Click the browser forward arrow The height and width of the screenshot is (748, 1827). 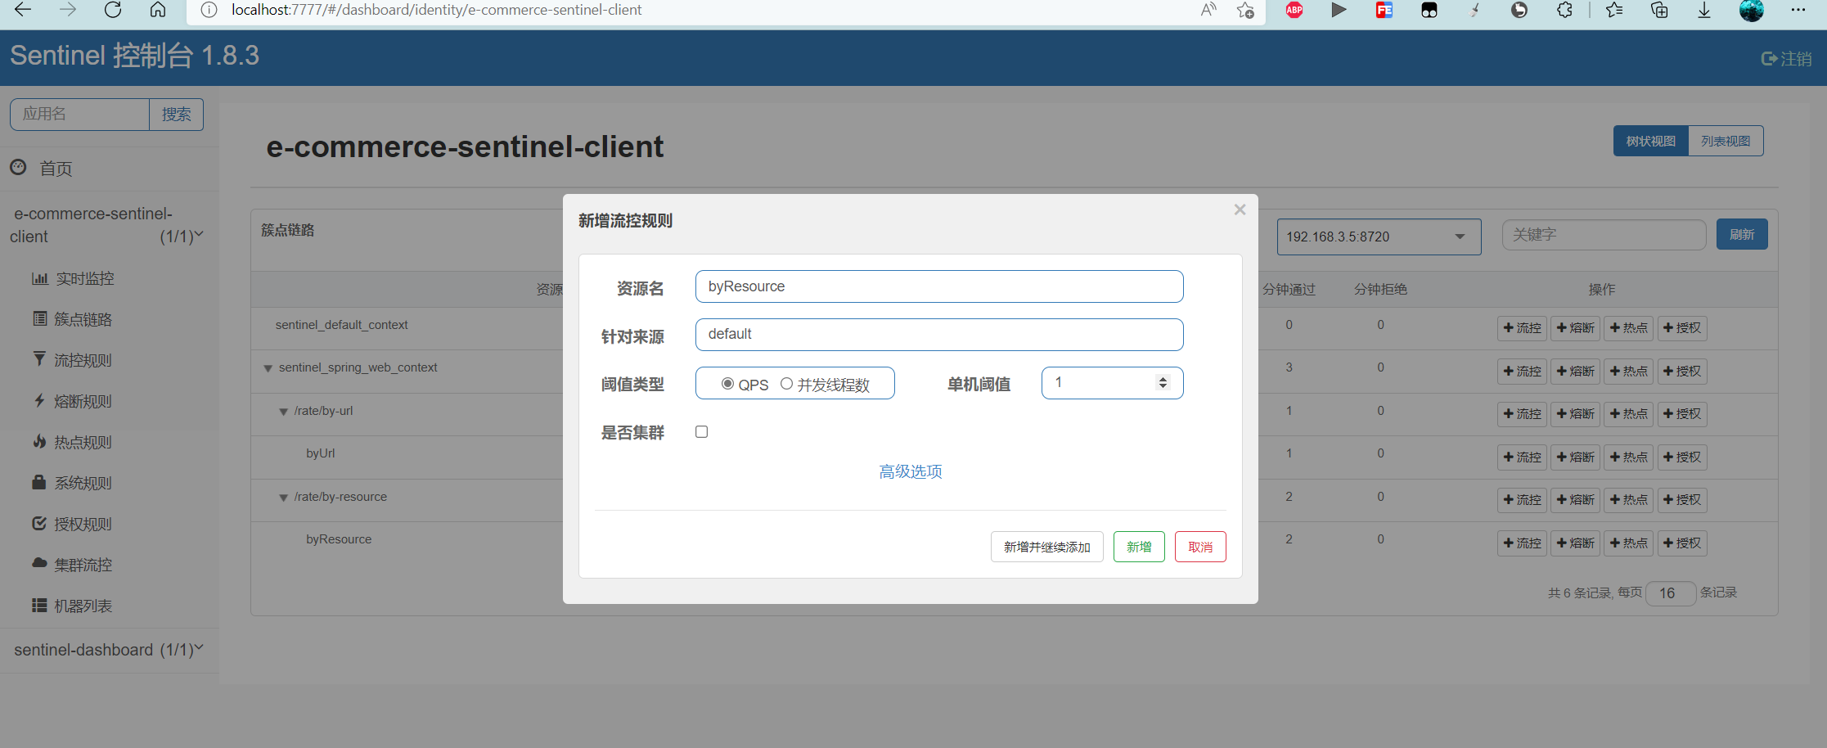68,10
